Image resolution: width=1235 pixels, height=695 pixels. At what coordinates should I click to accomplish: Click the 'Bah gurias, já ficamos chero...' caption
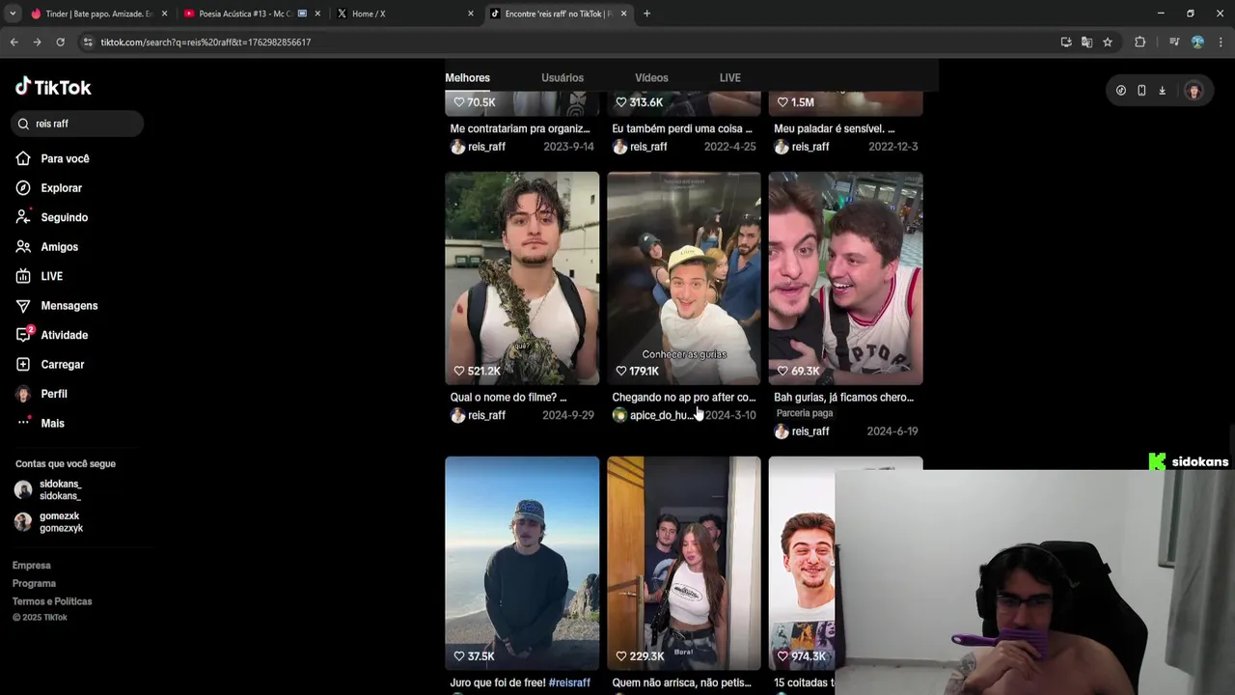(x=843, y=398)
